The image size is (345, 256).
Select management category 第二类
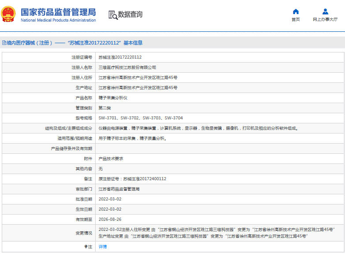[105, 108]
